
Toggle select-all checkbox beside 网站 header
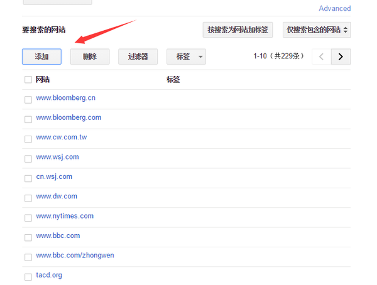(28, 80)
